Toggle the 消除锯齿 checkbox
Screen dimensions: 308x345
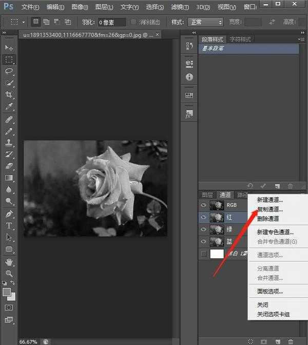click(134, 23)
